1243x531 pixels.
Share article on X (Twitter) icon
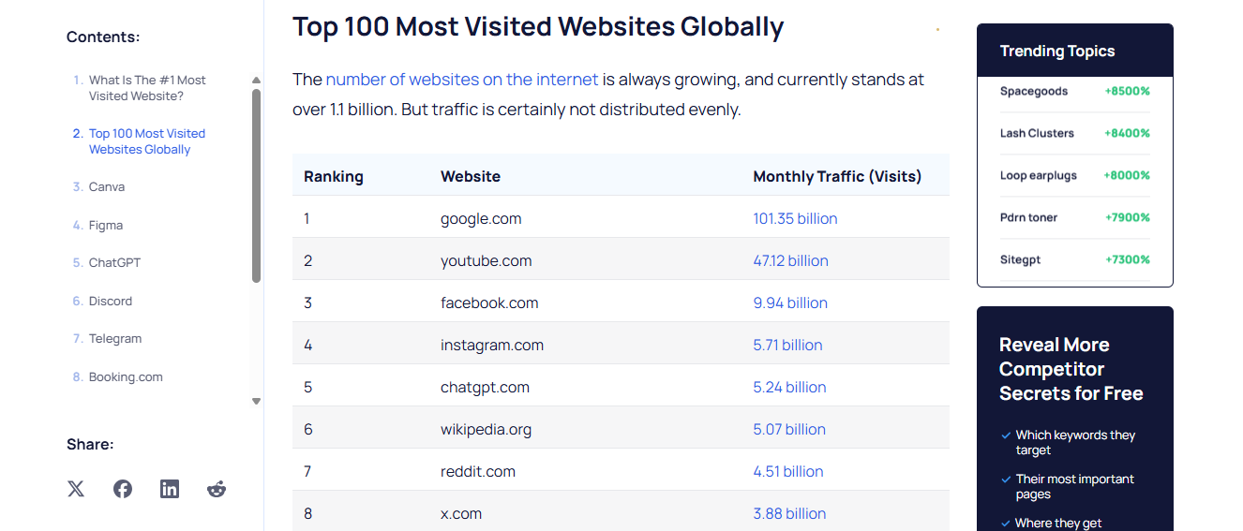tap(76, 489)
